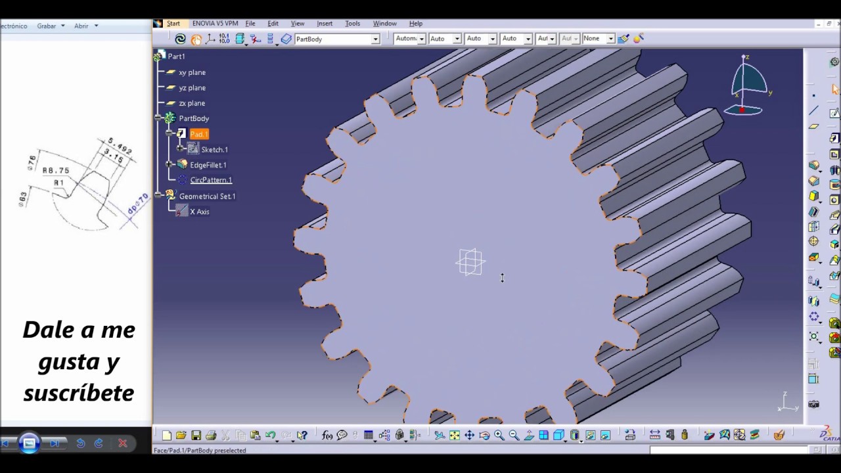Click the Select arrow tool in the right toolbar

pos(835,89)
